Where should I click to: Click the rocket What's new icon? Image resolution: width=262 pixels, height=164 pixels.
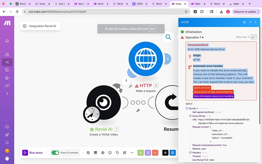click(x=7, y=135)
